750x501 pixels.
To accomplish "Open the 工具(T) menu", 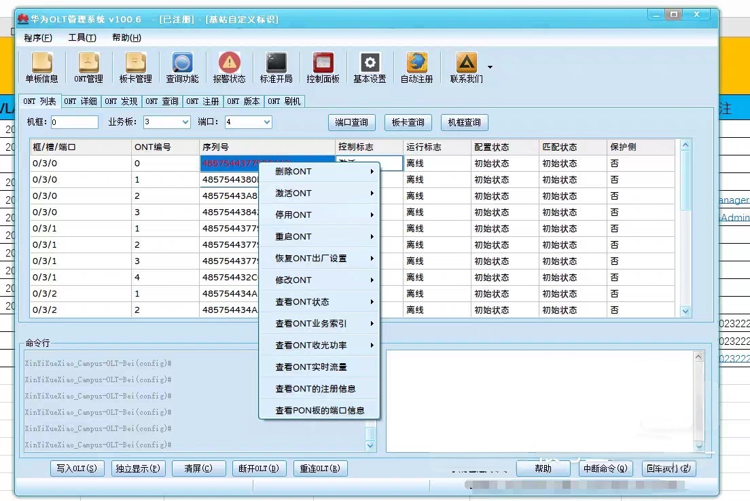I will (82, 38).
